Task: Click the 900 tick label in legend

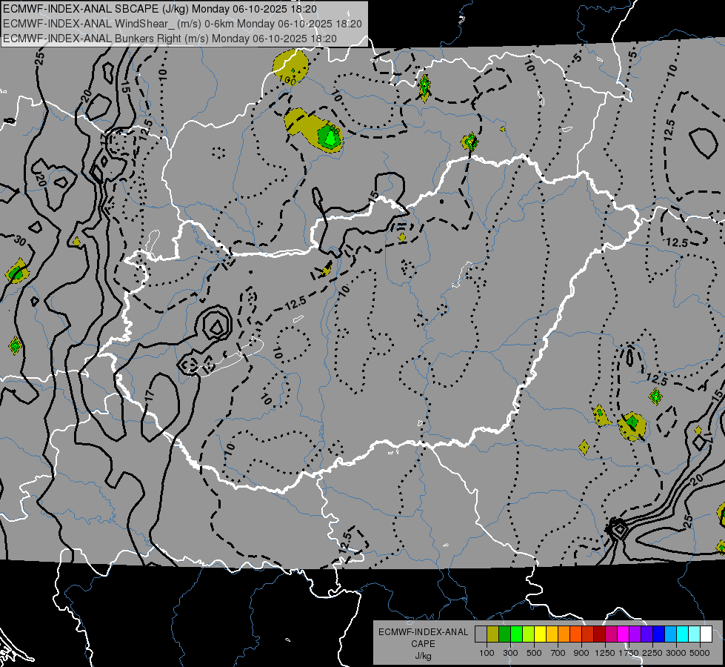Action: [x=581, y=653]
